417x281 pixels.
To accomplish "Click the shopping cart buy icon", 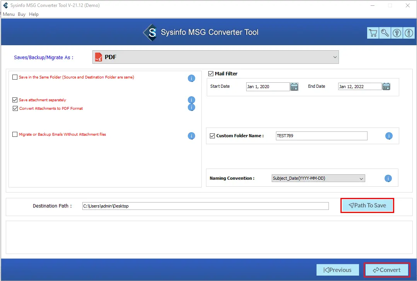I will (373, 33).
